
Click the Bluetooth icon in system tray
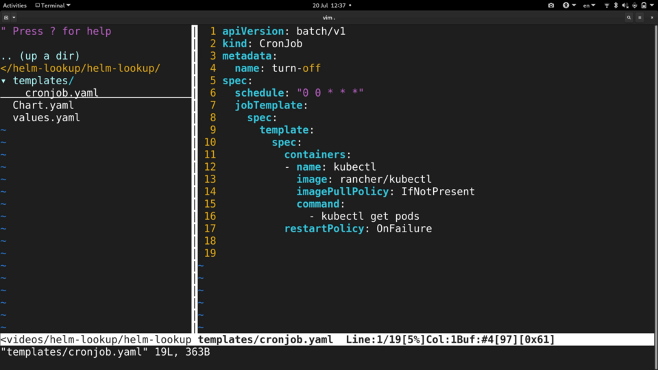(616, 5)
